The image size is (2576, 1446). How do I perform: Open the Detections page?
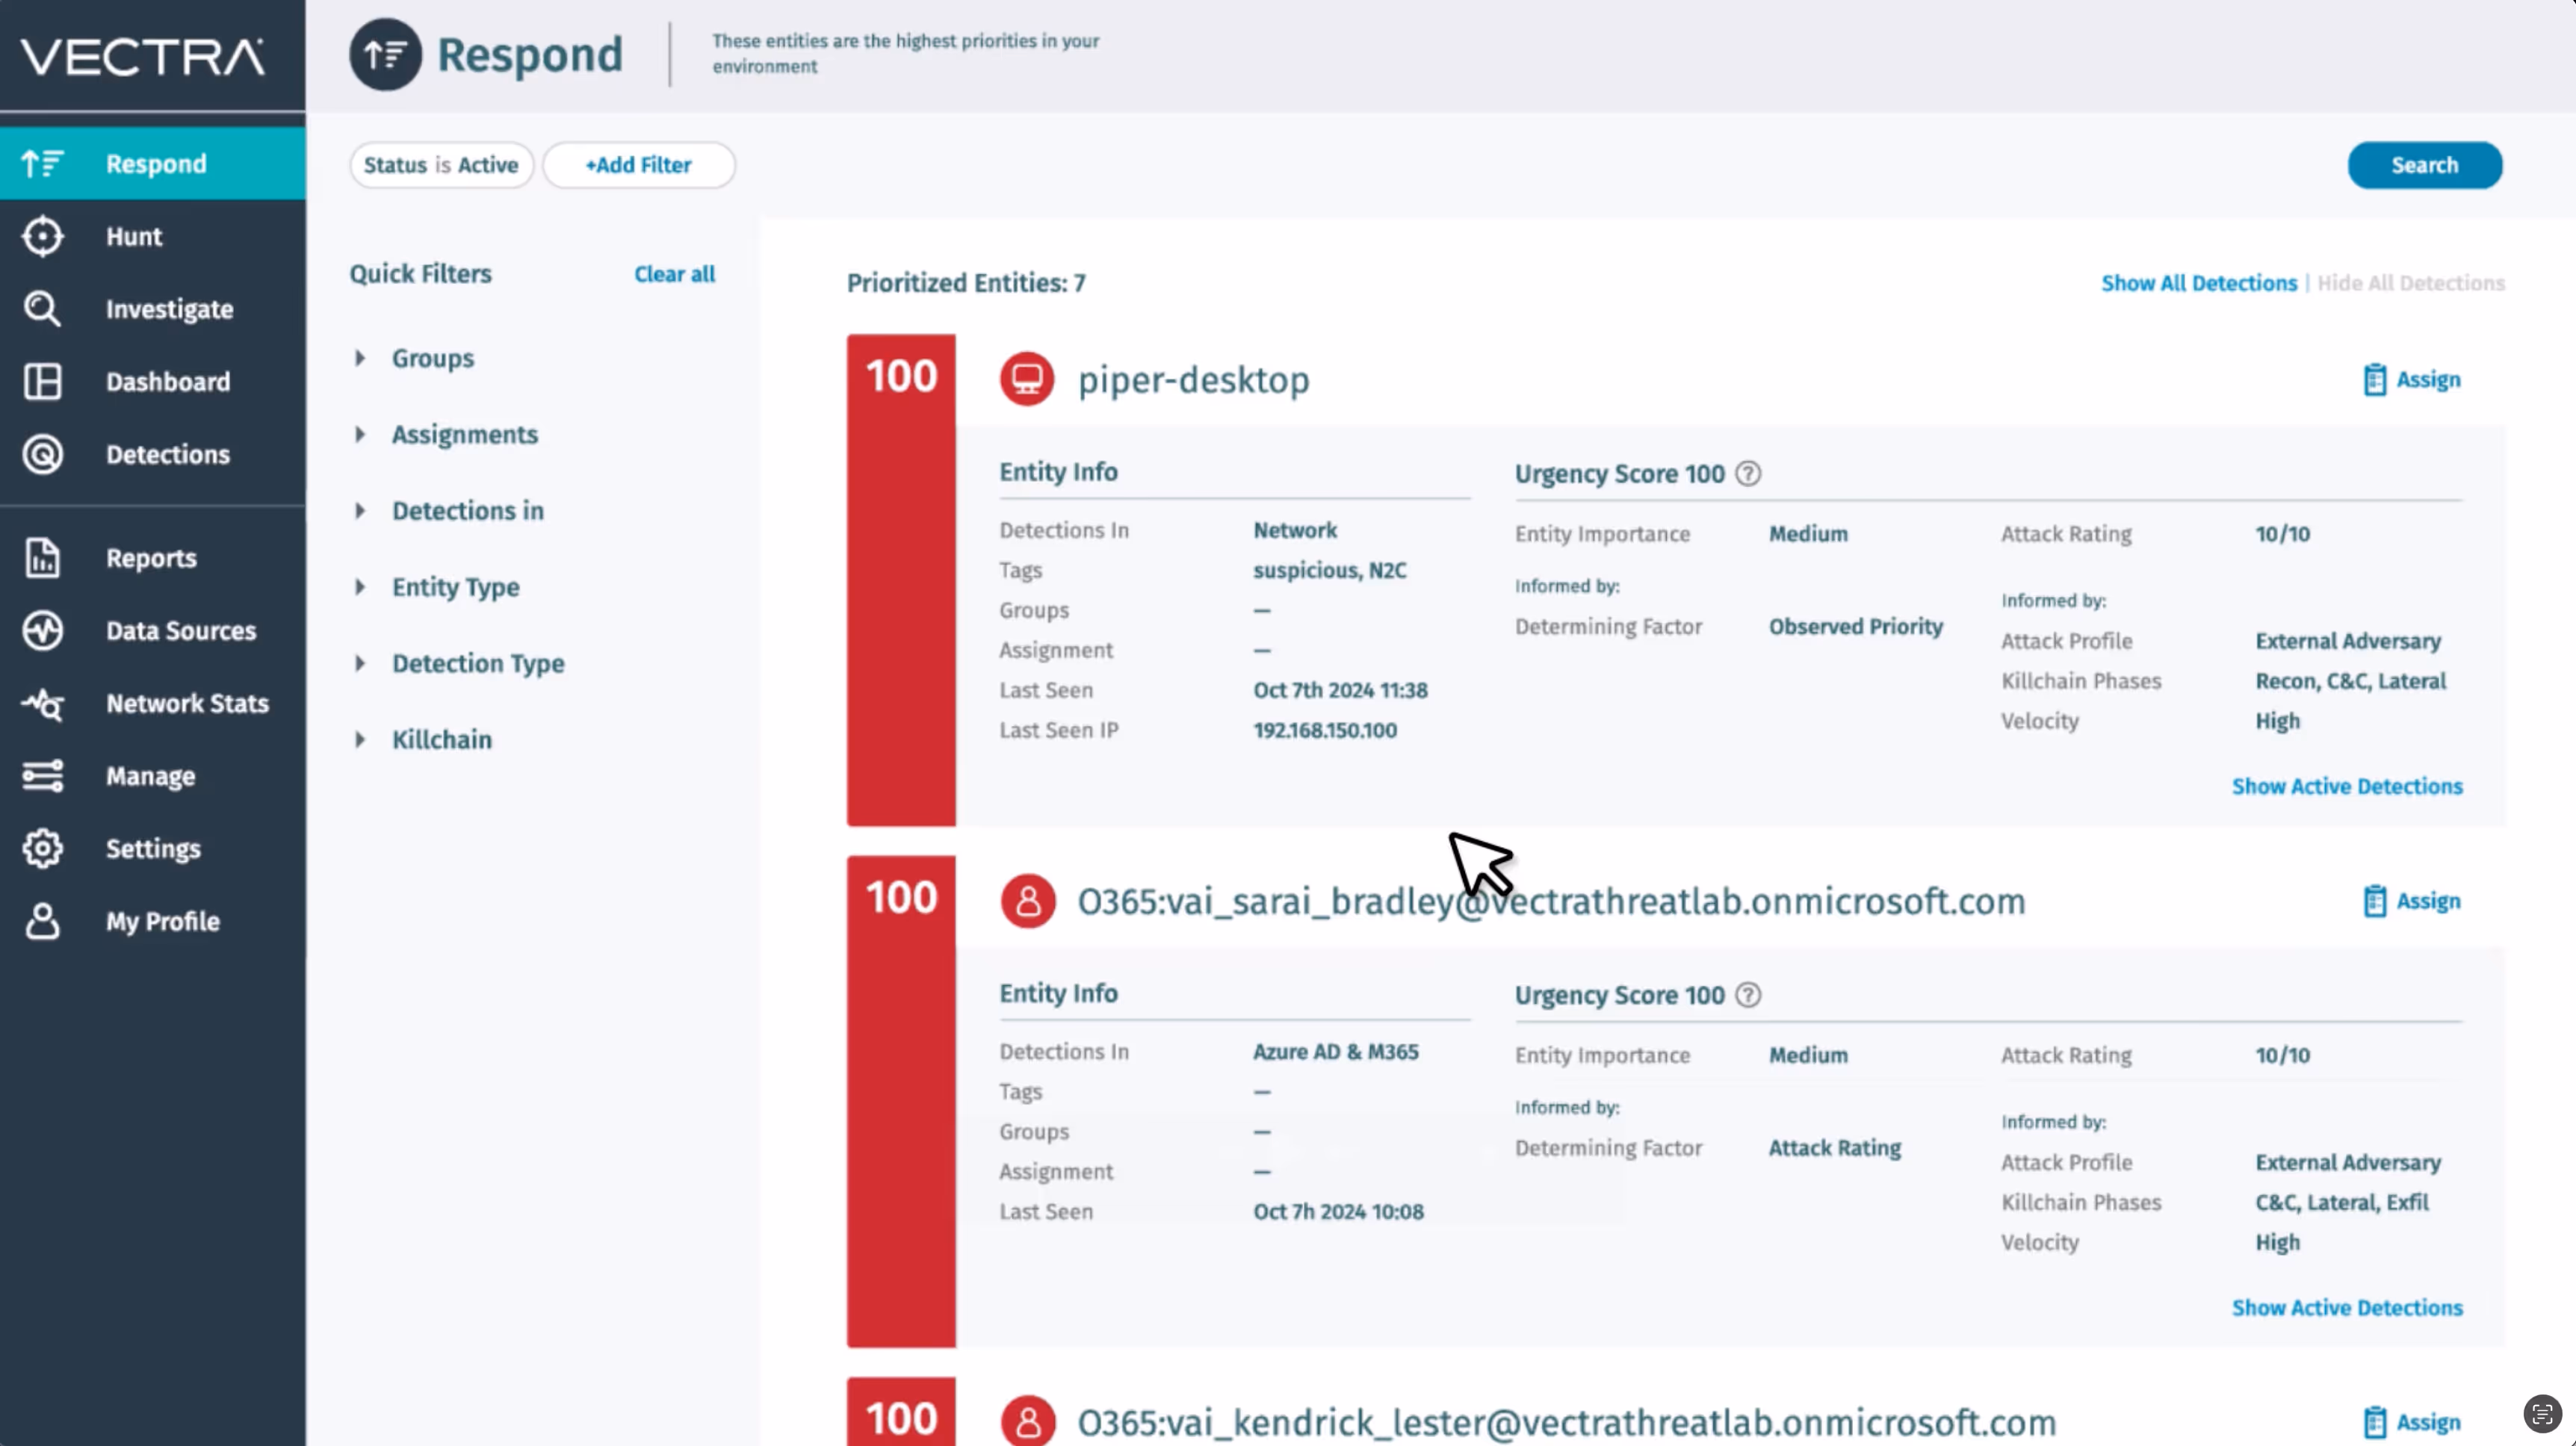tap(168, 455)
